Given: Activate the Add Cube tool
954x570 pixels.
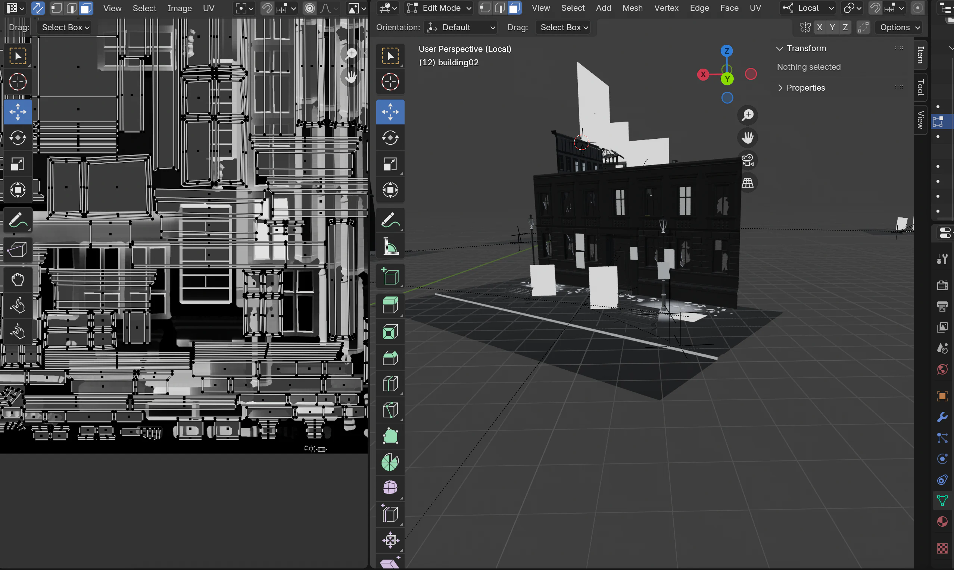Looking at the screenshot, I should tap(390, 276).
